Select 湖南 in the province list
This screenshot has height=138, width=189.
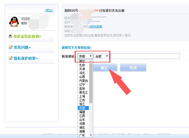click(83, 131)
